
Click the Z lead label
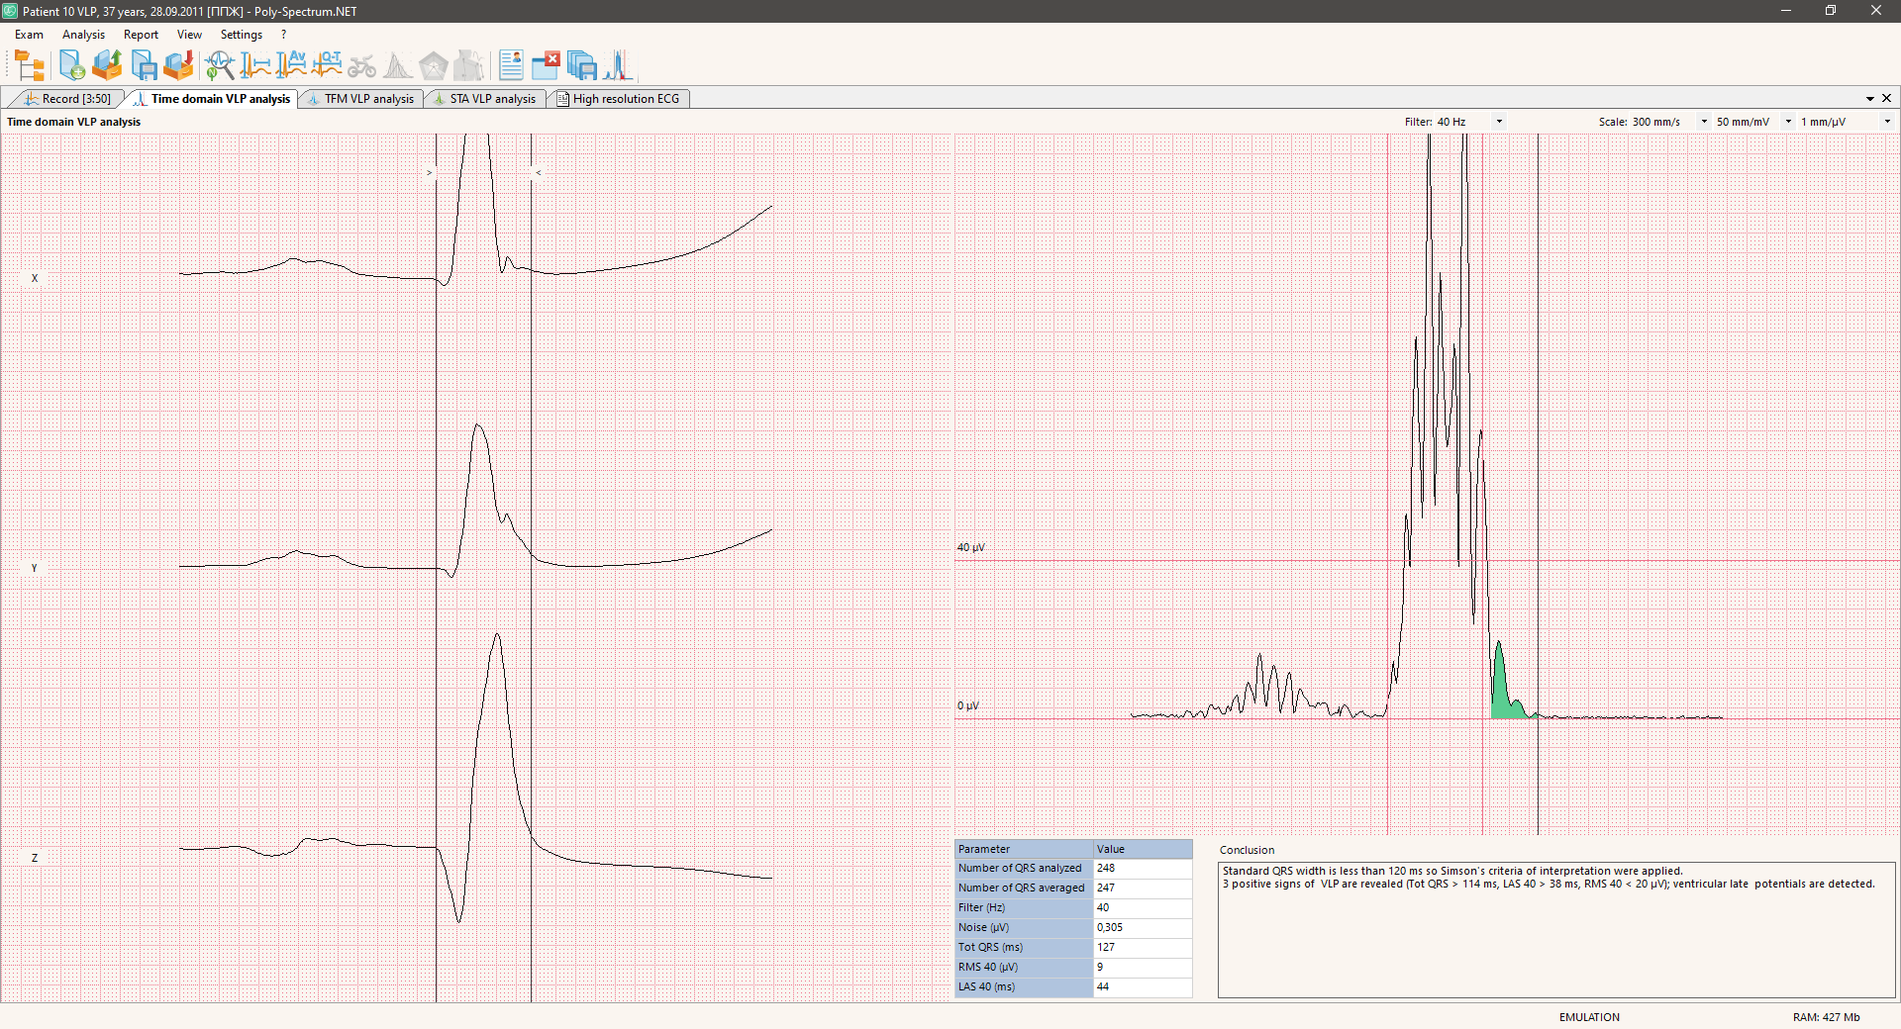click(35, 858)
